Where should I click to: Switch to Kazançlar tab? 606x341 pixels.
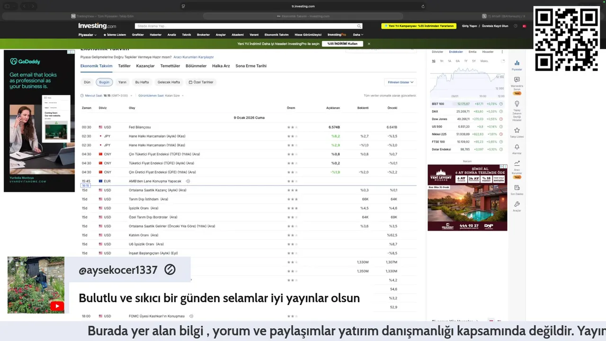tap(145, 66)
